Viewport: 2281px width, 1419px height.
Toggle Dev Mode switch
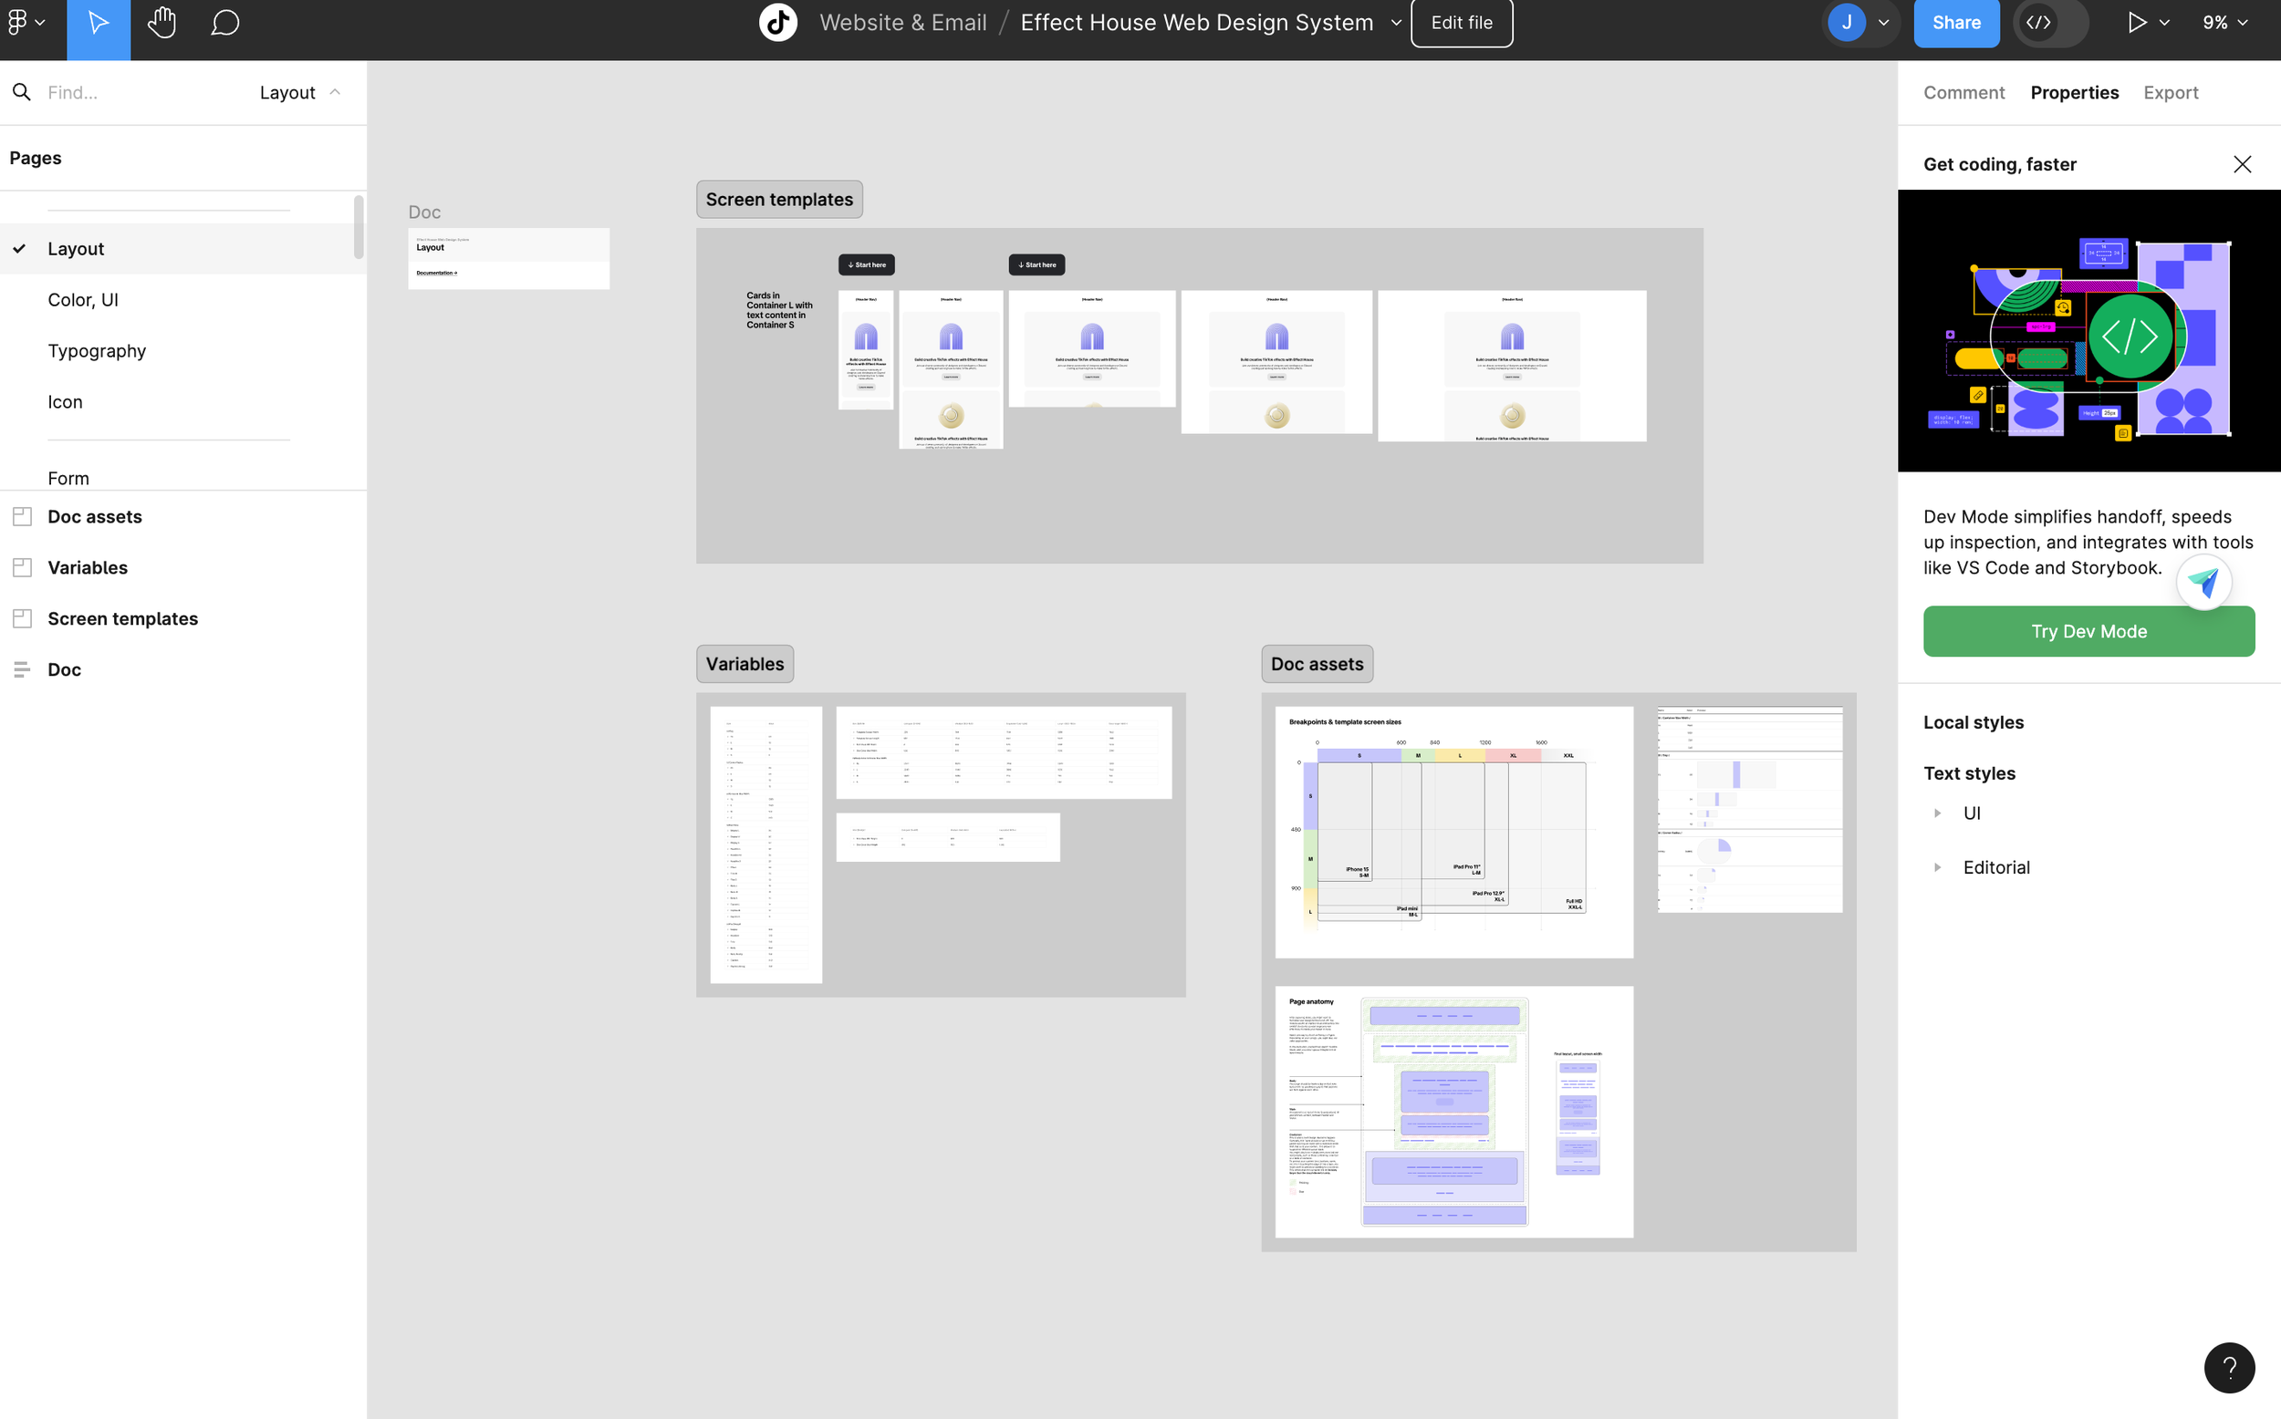(x=2049, y=23)
